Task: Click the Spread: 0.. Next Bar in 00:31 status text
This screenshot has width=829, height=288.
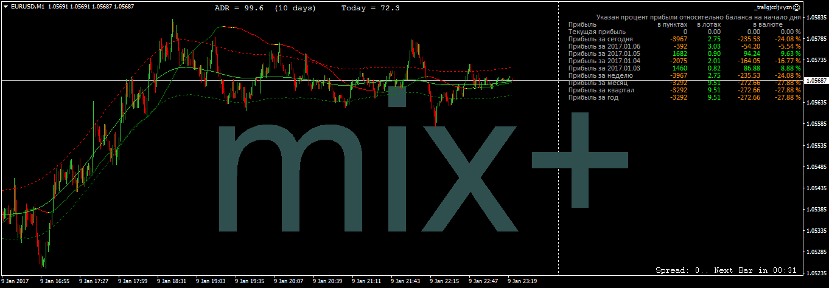Action: point(726,270)
